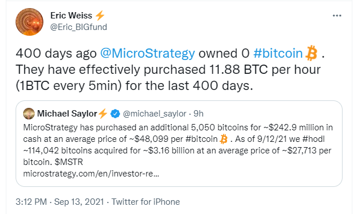Open the @michael_saylor handle
This screenshot has width=357, height=214.
155,114
